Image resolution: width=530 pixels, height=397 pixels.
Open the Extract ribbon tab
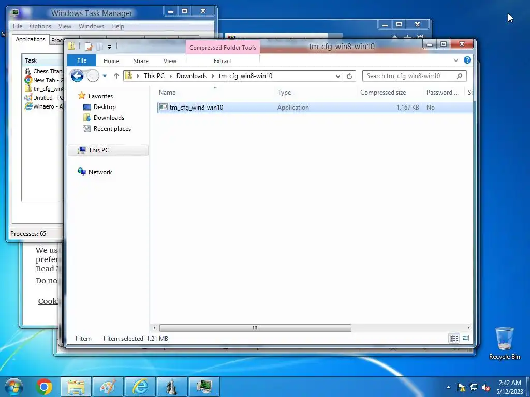223,61
